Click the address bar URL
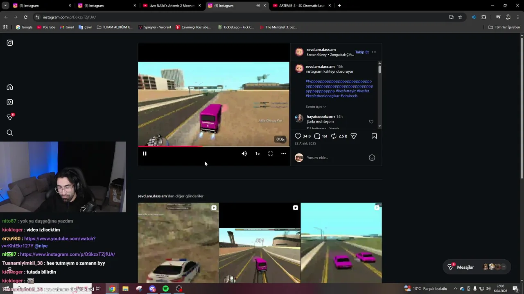 (69, 17)
